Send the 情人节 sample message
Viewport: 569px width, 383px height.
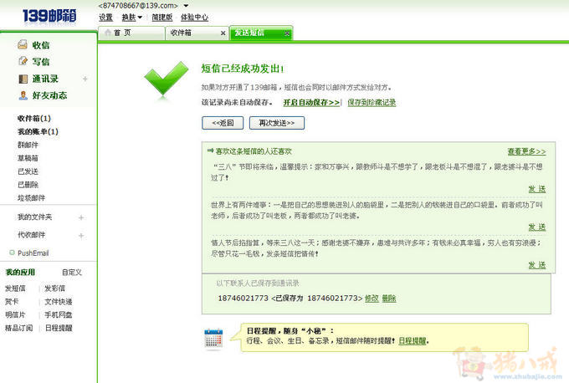coord(536,265)
